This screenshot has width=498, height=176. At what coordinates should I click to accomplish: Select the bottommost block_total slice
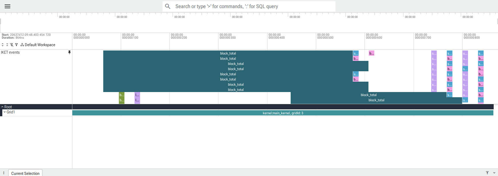376,100
